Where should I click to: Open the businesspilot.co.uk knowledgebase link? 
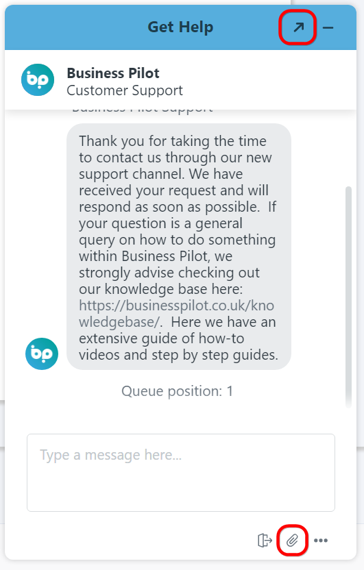click(176, 314)
